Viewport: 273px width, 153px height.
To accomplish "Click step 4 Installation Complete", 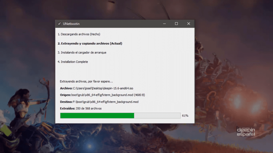I will [x=73, y=62].
